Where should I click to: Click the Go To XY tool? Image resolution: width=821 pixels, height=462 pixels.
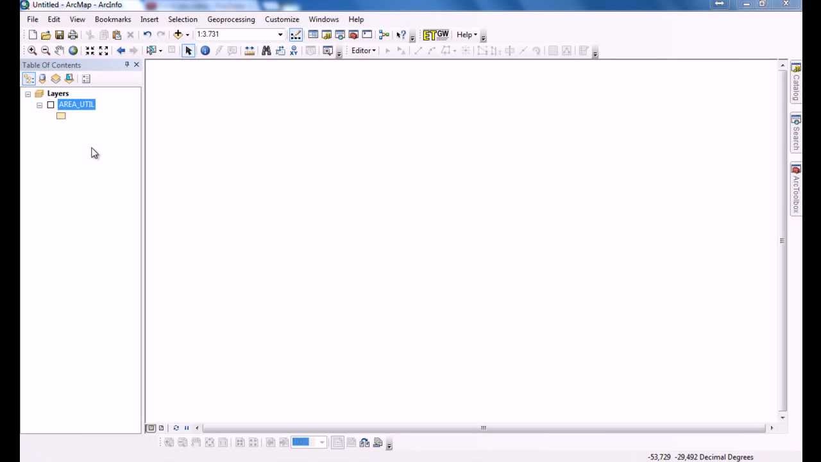point(294,51)
